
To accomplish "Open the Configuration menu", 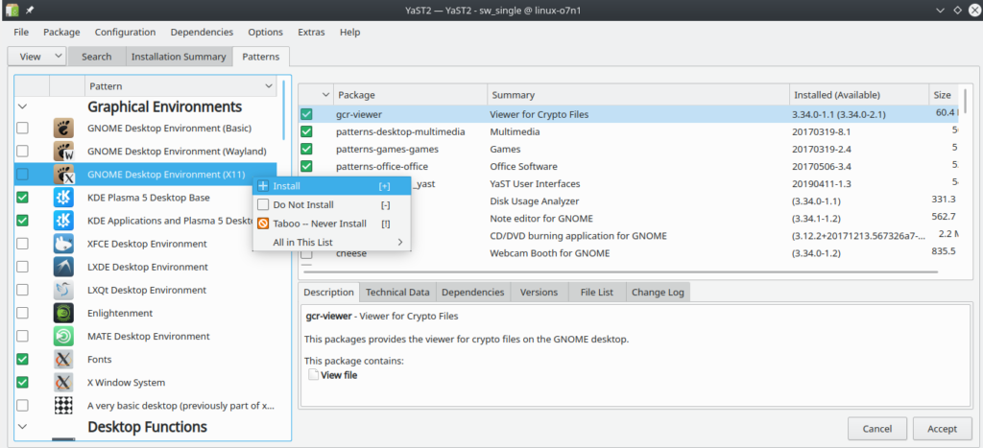I will [x=125, y=32].
